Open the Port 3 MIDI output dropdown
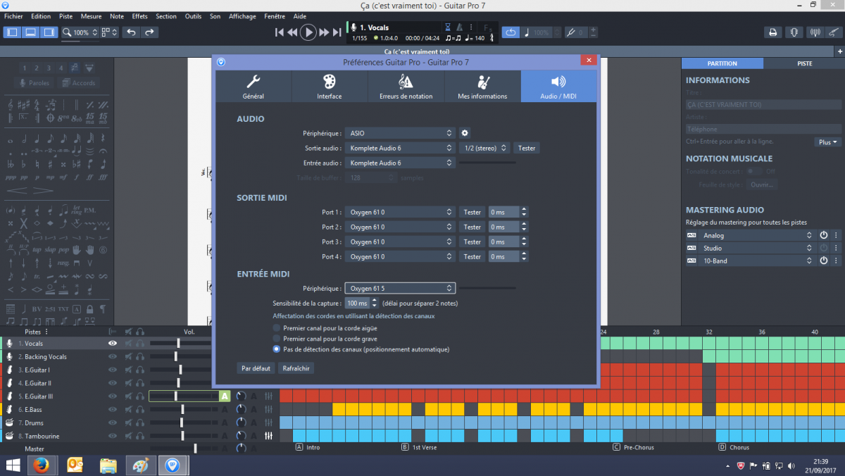Screen dimensions: 845x476 (x=400, y=242)
